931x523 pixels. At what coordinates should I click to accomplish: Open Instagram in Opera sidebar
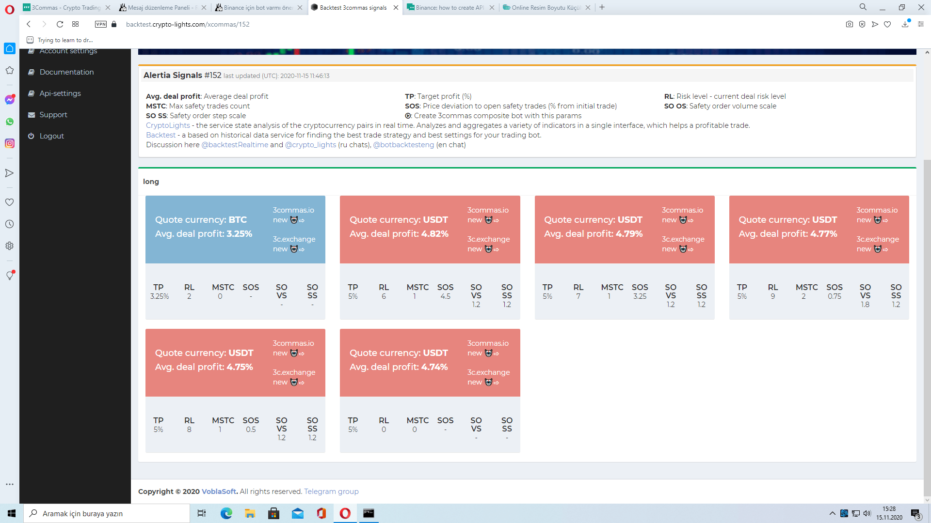[x=10, y=143]
